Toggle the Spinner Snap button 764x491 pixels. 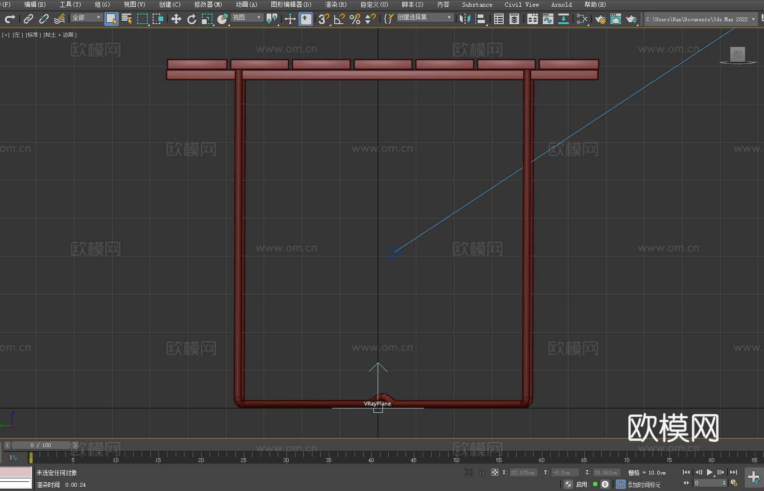coord(370,19)
